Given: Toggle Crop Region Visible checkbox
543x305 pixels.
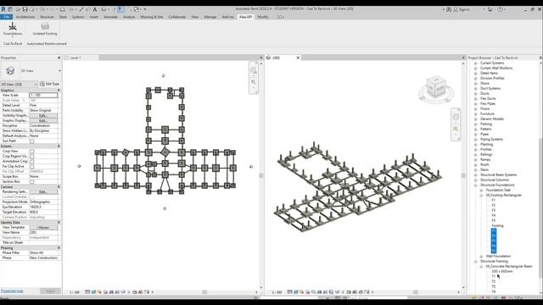Looking at the screenshot, I should (x=32, y=156).
